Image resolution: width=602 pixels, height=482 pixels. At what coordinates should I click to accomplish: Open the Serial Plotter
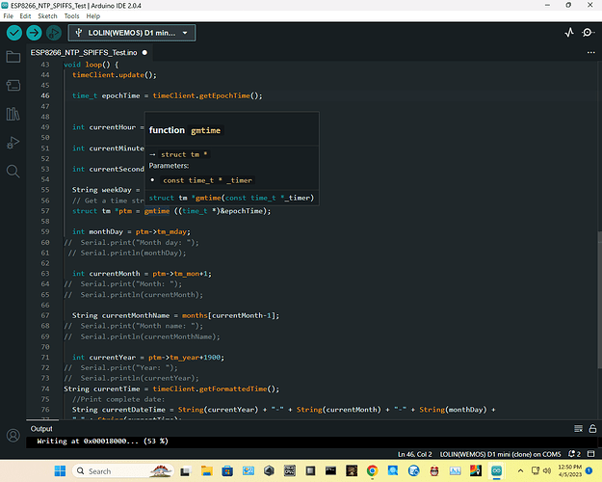[568, 33]
